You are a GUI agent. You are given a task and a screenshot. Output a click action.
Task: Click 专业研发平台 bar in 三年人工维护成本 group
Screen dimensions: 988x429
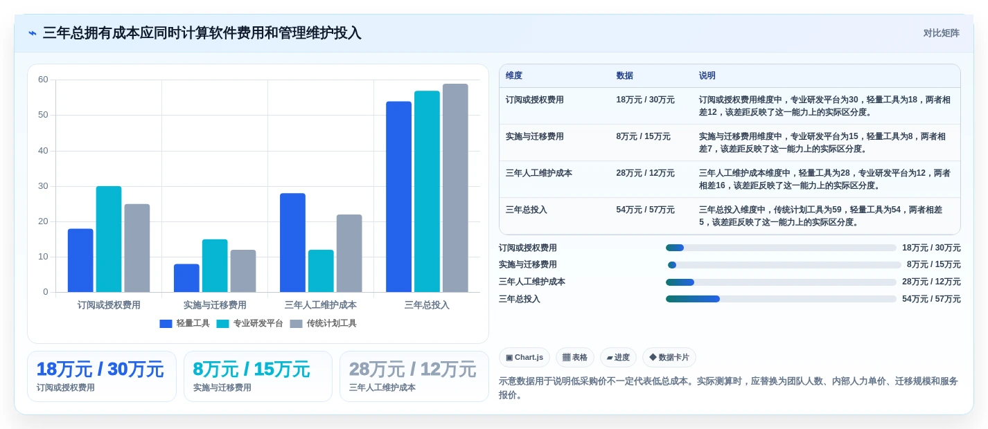pyautogui.click(x=321, y=271)
